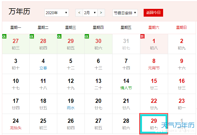The image size is (197, 135).
Task: Select February 5 十二 cell
Action: coord(71,64)
